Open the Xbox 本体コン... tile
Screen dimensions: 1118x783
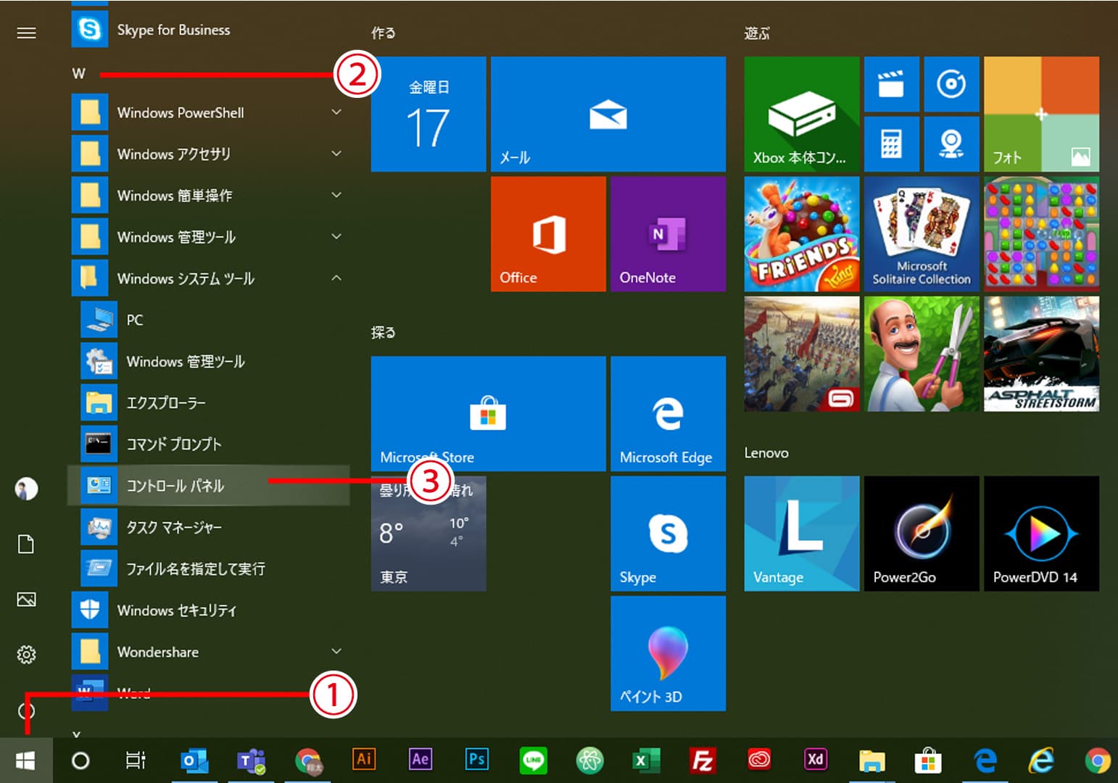tap(802, 114)
